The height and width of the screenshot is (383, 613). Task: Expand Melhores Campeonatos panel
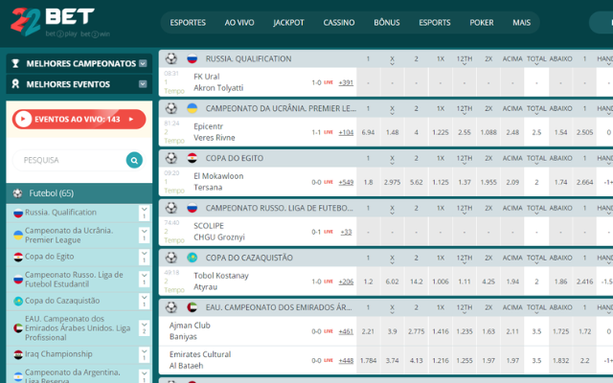pyautogui.click(x=143, y=63)
